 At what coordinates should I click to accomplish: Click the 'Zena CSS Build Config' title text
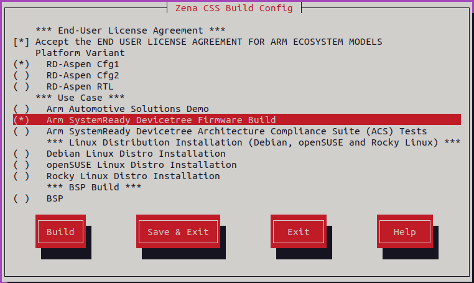tap(234, 8)
